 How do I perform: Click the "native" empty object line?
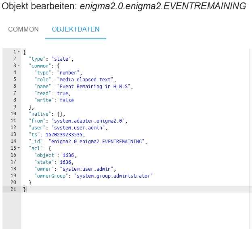[x=47, y=114]
